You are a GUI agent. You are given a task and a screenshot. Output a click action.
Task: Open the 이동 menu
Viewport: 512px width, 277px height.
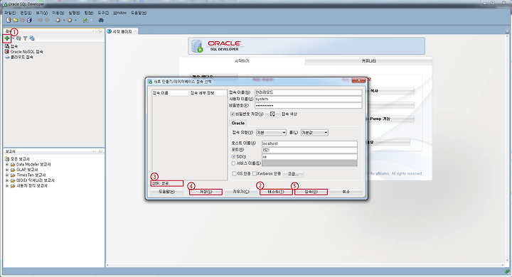click(58, 13)
